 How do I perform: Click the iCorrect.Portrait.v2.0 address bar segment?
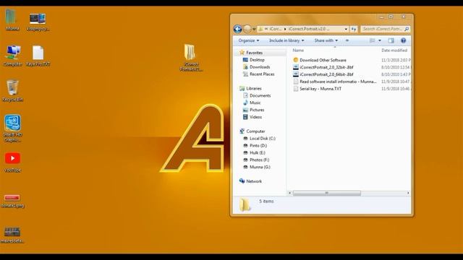tap(309, 29)
